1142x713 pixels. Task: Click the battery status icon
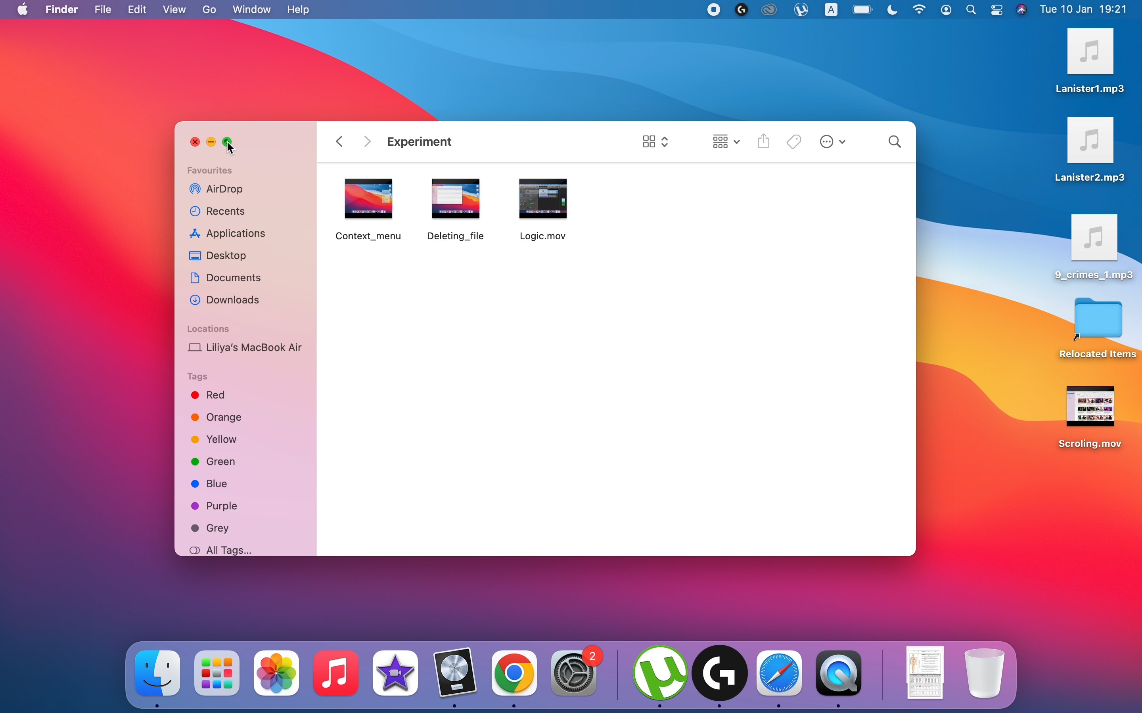coord(863,10)
